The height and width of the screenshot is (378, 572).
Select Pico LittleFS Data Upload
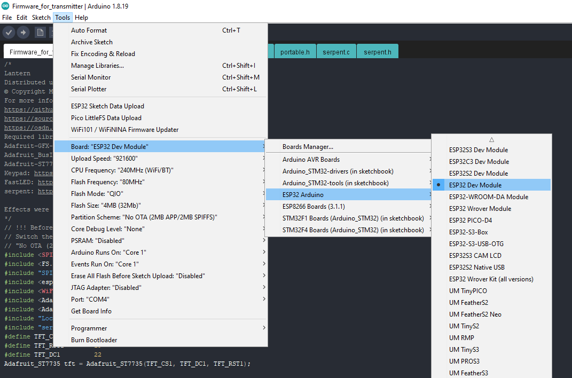(161, 118)
